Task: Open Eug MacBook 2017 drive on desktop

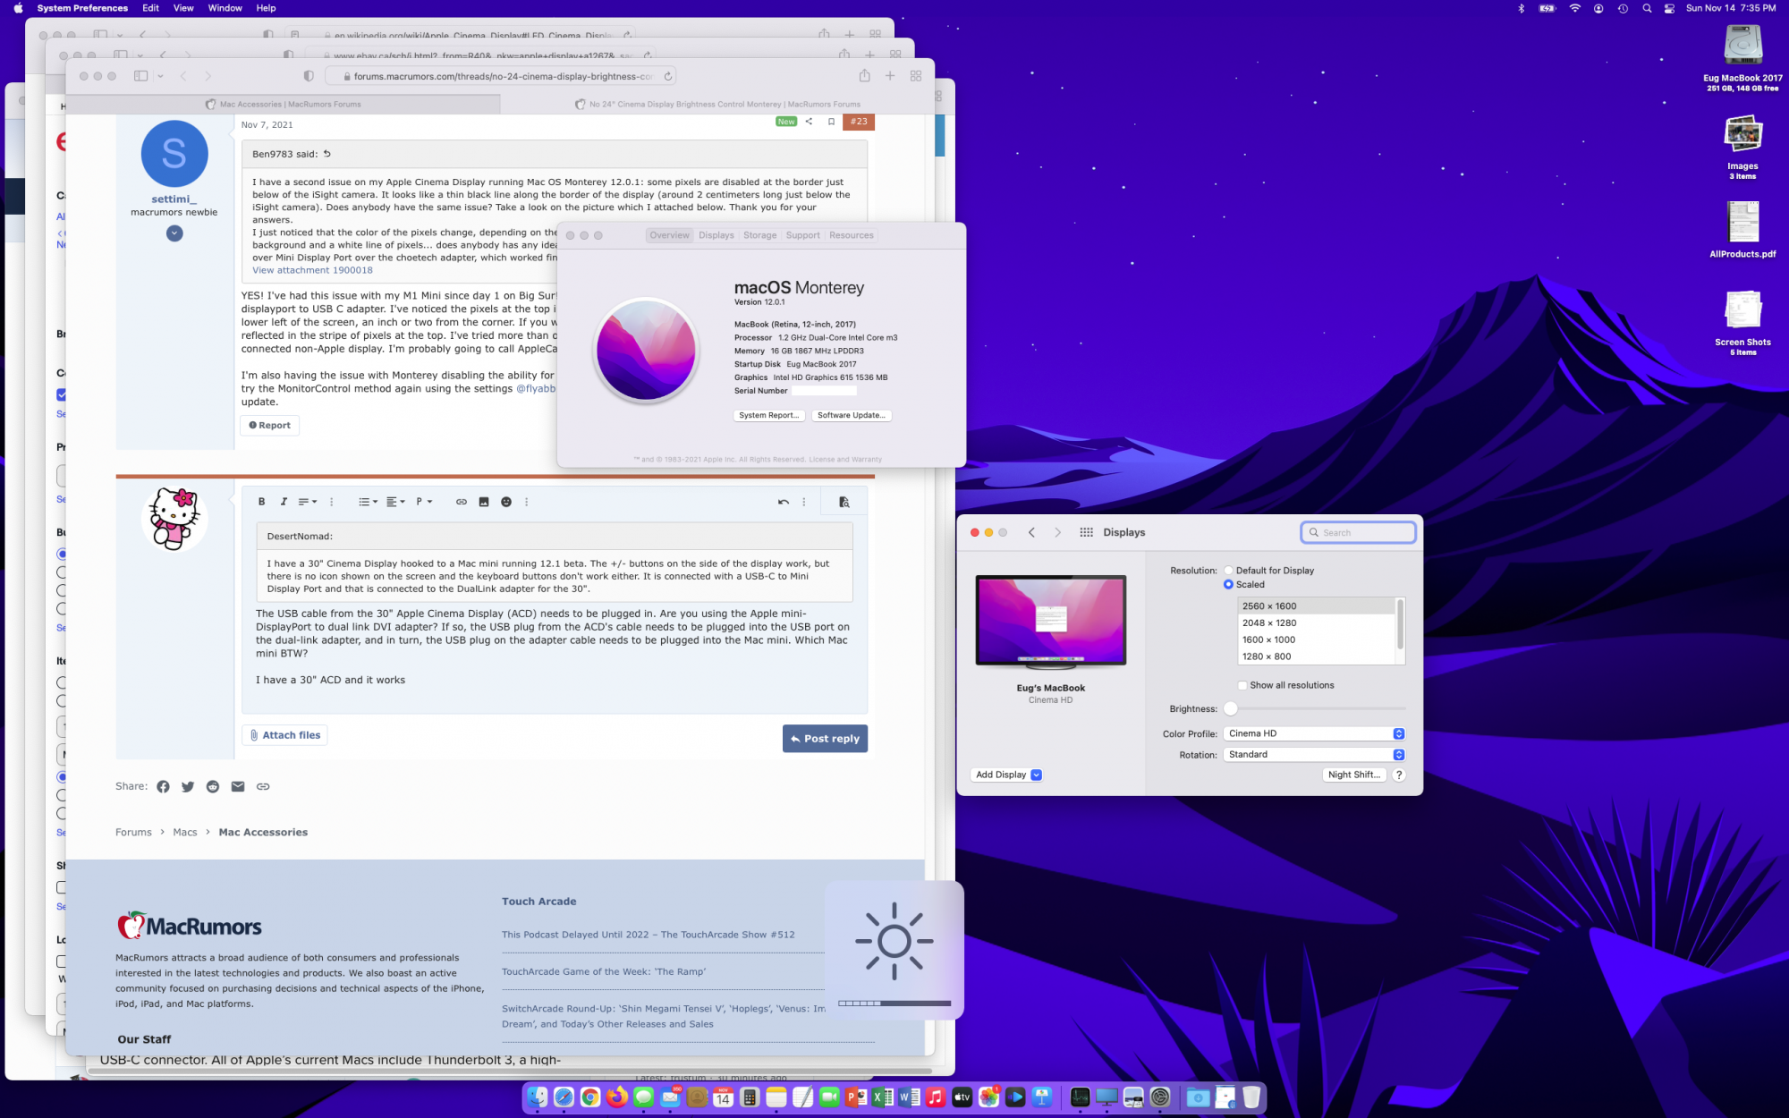Action: pyautogui.click(x=1742, y=45)
